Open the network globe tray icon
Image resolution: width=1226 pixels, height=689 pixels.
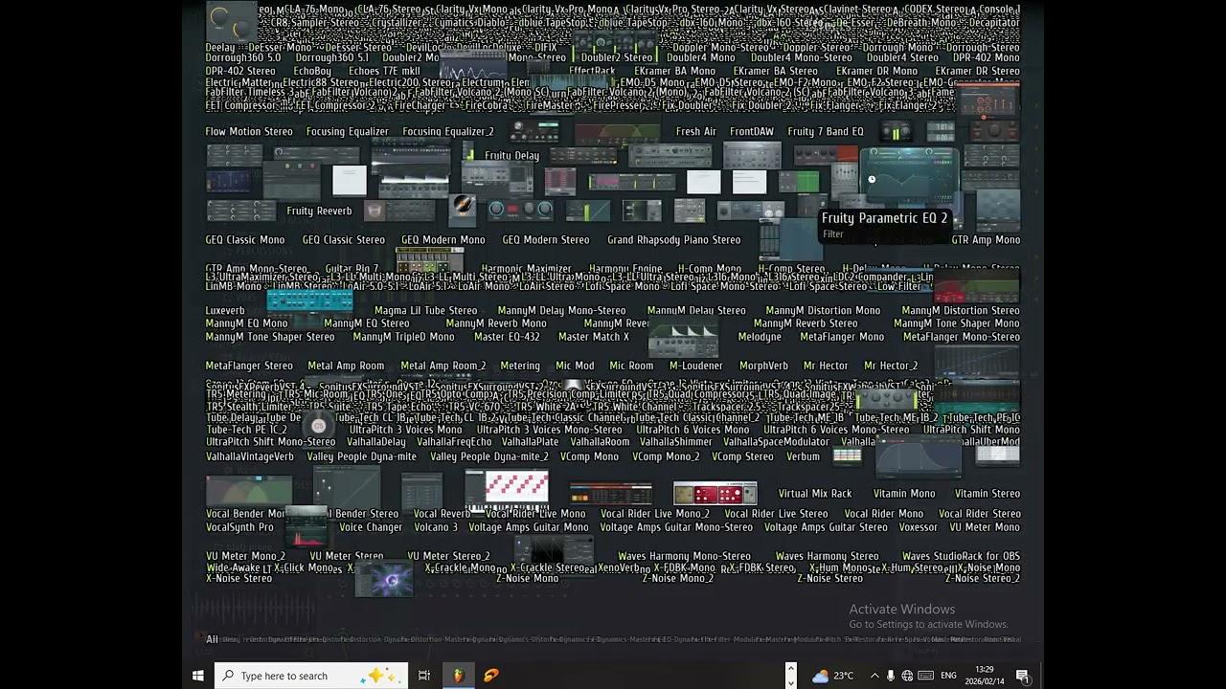pyautogui.click(x=907, y=676)
